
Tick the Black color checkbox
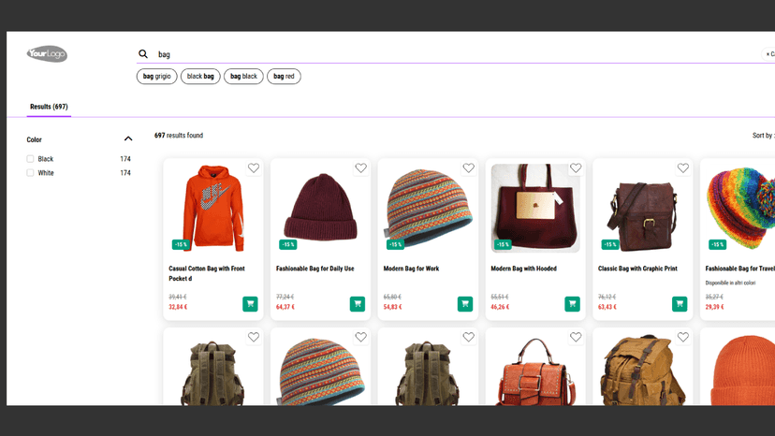pyautogui.click(x=30, y=159)
